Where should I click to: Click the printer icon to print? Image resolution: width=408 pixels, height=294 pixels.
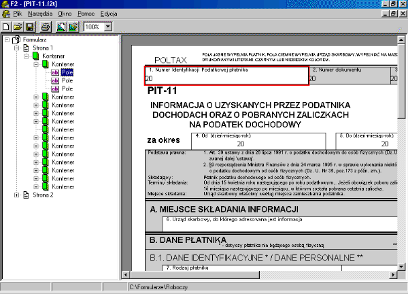tap(46, 27)
